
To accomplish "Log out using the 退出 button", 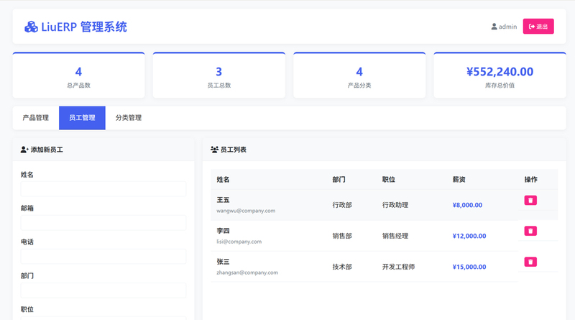I will tap(538, 27).
